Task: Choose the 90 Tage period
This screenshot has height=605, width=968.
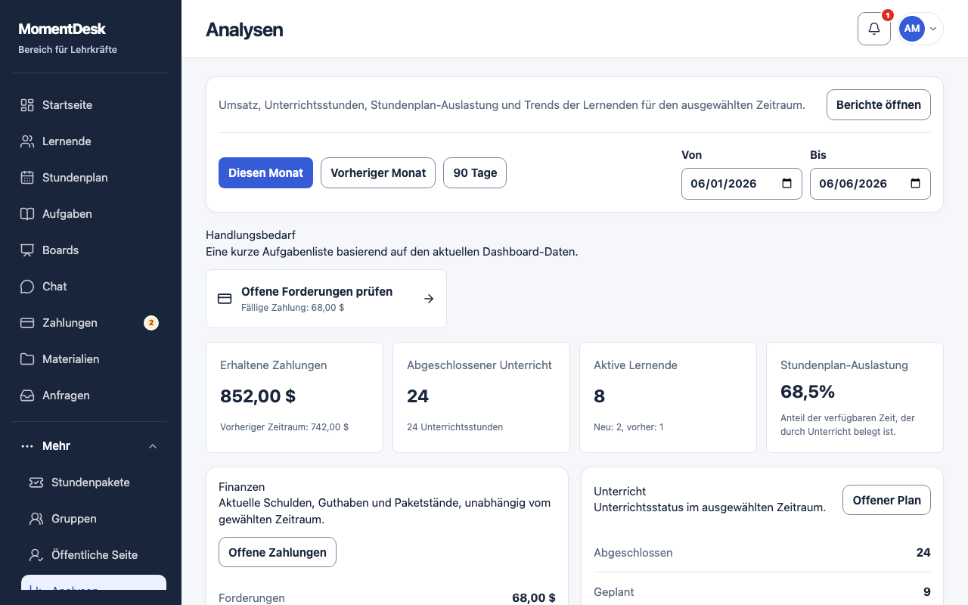Action: (x=475, y=172)
